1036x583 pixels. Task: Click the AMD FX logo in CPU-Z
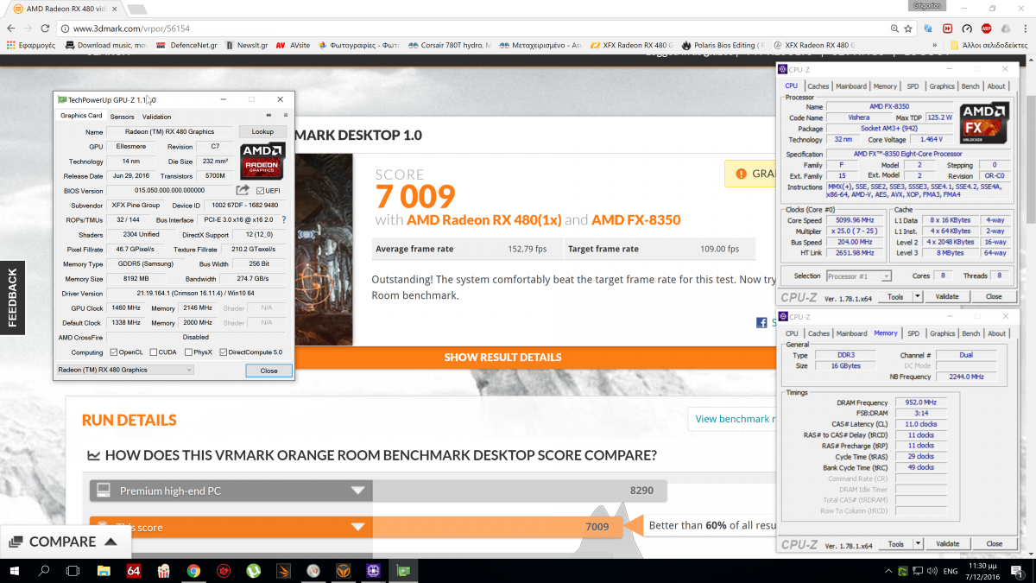pos(985,124)
